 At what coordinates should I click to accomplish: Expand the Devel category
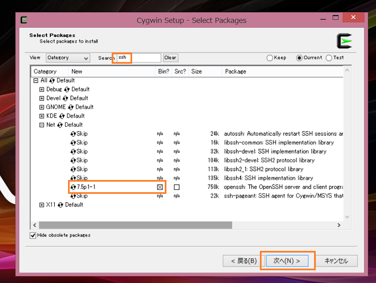[x=41, y=98]
